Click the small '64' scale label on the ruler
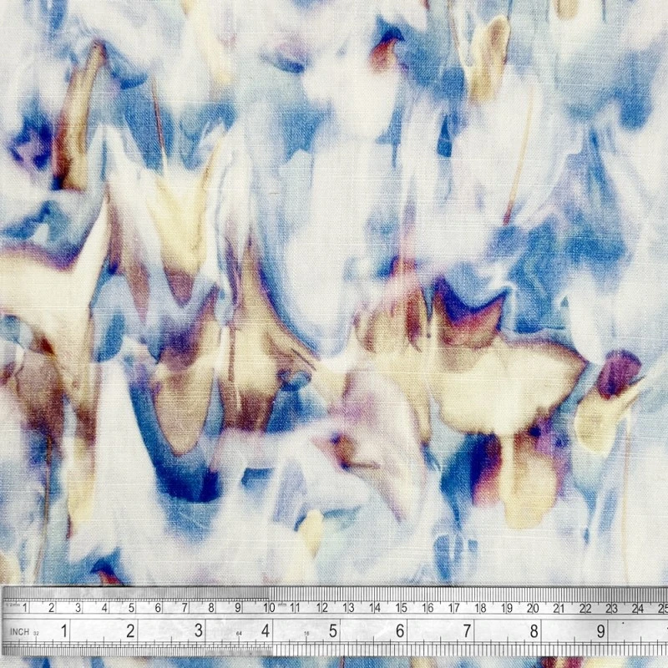 tap(240, 633)
